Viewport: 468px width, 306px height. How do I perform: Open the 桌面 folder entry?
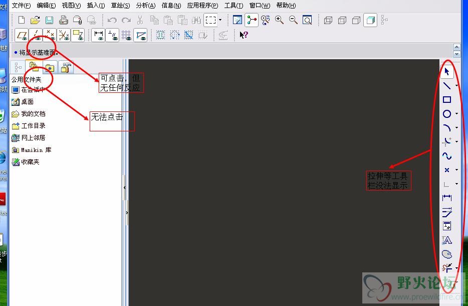pyautogui.click(x=23, y=102)
